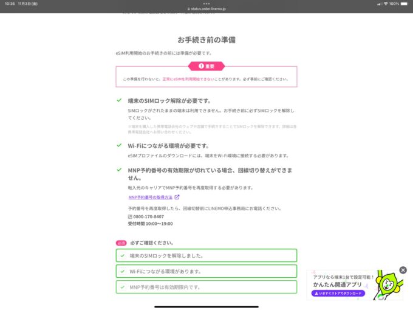
Task: Tap the address bar status.order.linemo.jp
Action: [206, 9]
